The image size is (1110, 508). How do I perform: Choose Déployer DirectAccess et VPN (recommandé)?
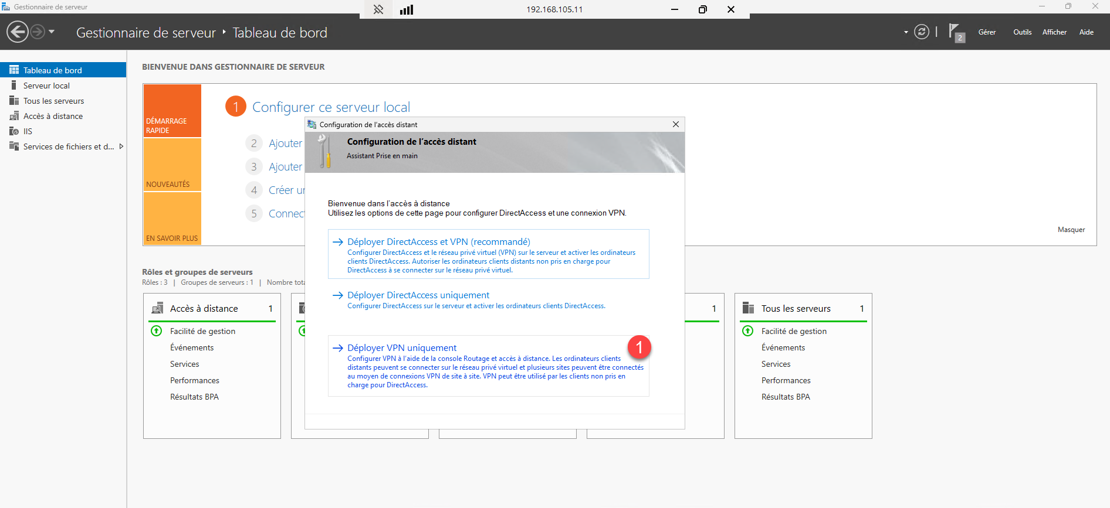[438, 242]
